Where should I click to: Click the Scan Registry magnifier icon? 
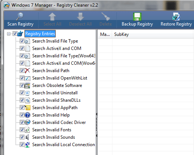[20, 16]
